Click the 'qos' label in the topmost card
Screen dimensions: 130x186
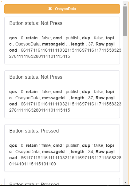tap(13, 38)
